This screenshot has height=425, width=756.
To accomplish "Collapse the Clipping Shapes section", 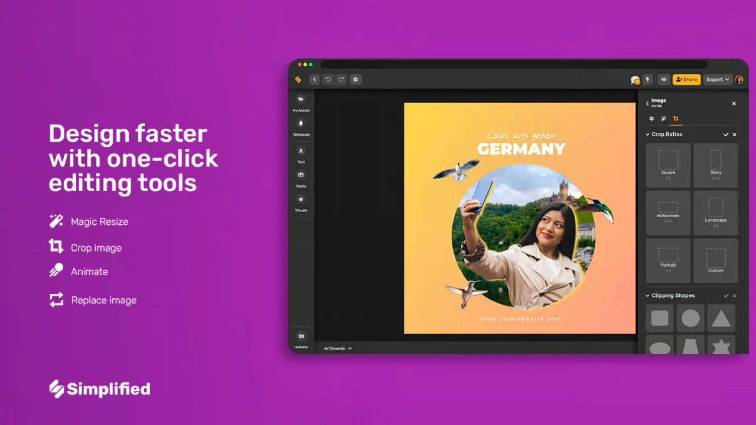I will (648, 295).
